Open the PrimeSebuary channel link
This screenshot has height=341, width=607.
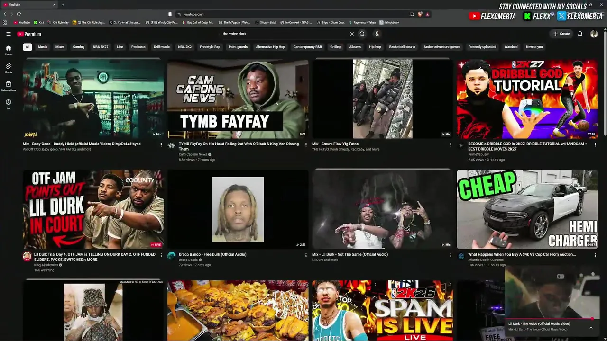[478, 154]
